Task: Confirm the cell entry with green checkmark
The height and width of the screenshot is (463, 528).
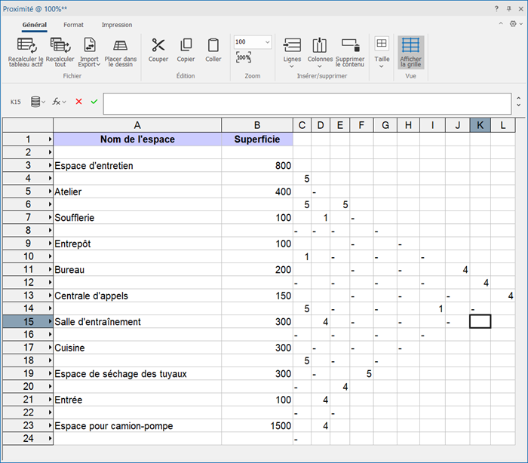Action: pyautogui.click(x=94, y=101)
